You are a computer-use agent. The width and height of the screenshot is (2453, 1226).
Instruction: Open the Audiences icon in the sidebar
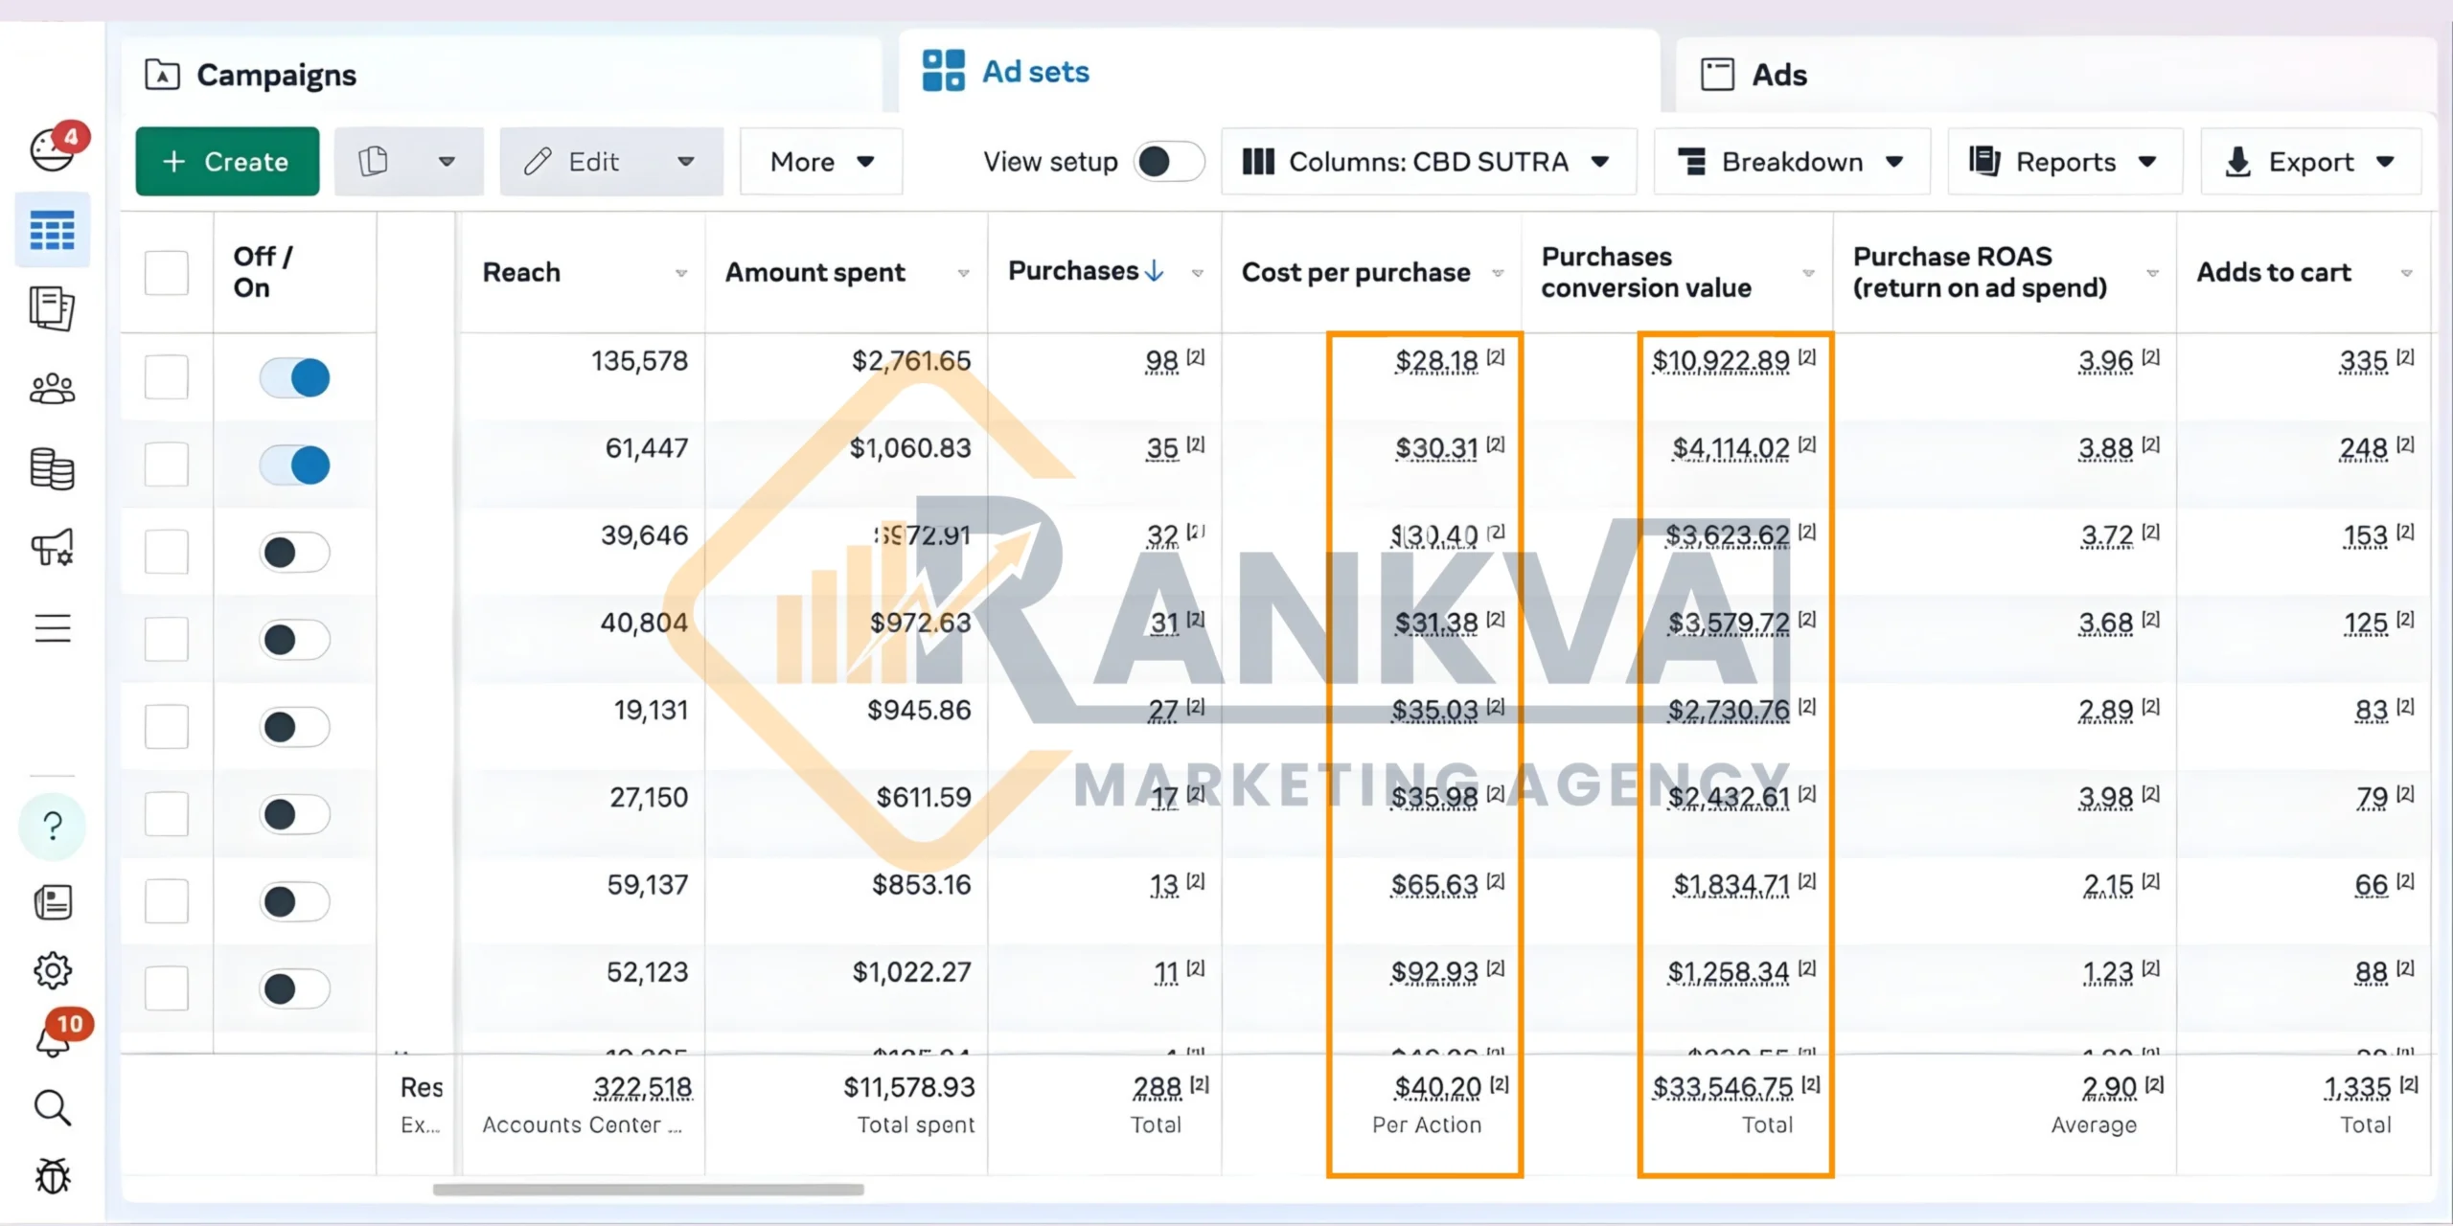tap(53, 388)
